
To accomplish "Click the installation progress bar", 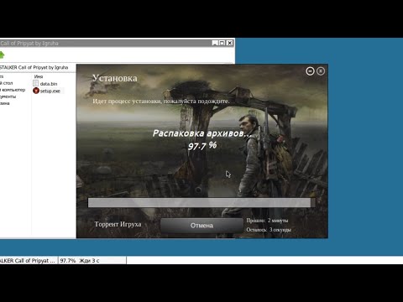I will (201, 202).
